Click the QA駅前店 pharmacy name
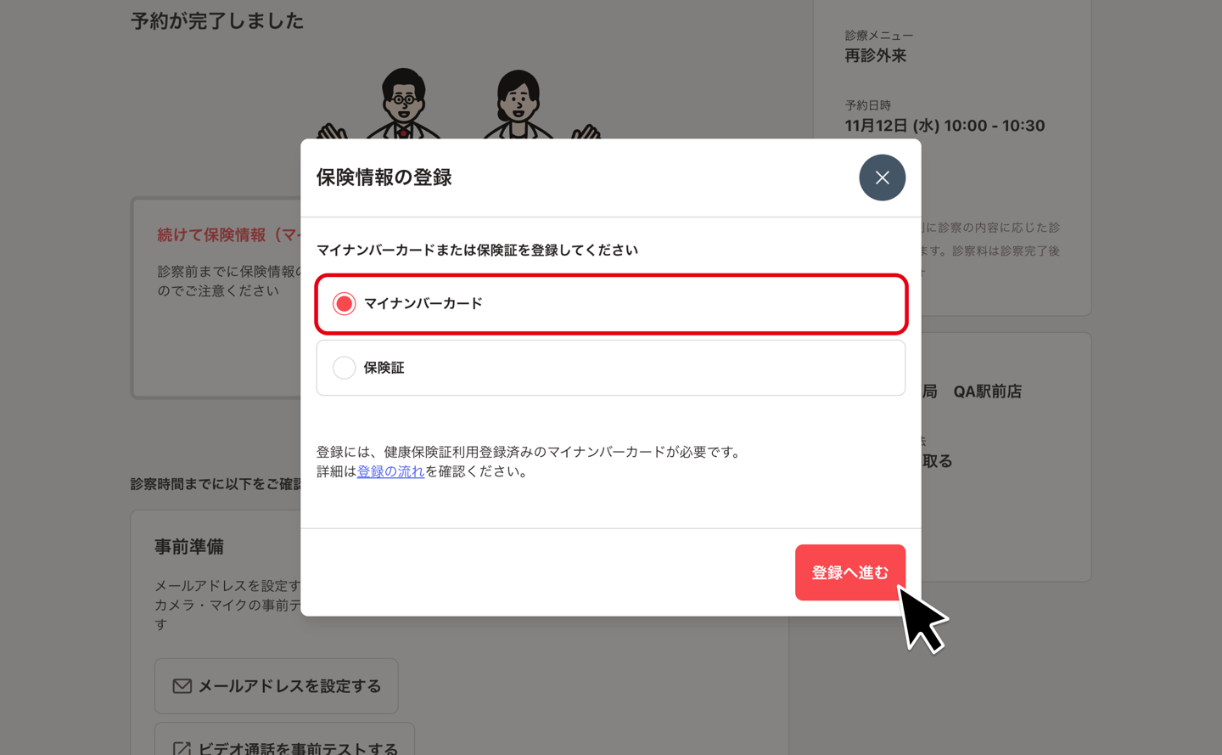The image size is (1222, 755). pyautogui.click(x=987, y=392)
